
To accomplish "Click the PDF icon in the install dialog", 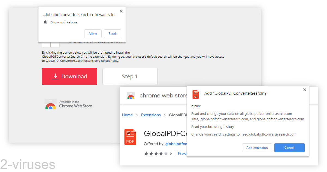I will coord(195,94).
